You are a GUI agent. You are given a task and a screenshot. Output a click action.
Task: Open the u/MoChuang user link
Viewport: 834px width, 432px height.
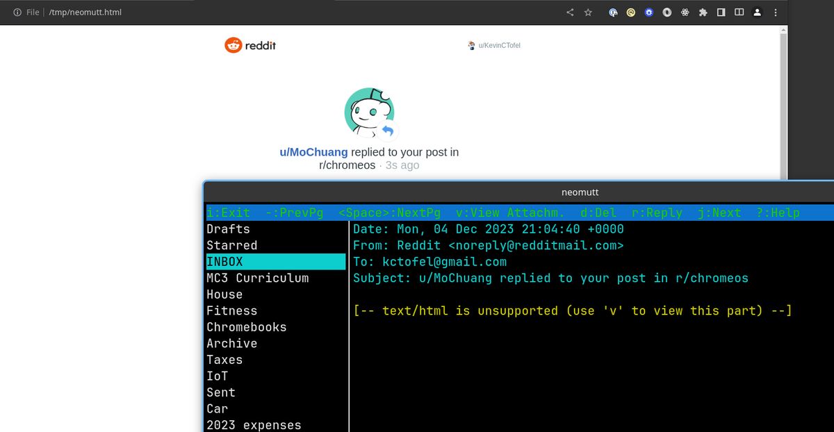(x=313, y=152)
